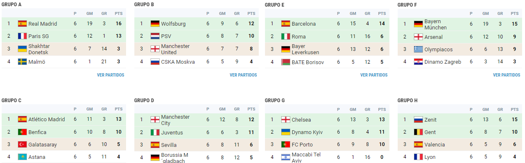This screenshot has width=525, height=163.
Task: Select the Zenit team name
Action: click(x=430, y=120)
